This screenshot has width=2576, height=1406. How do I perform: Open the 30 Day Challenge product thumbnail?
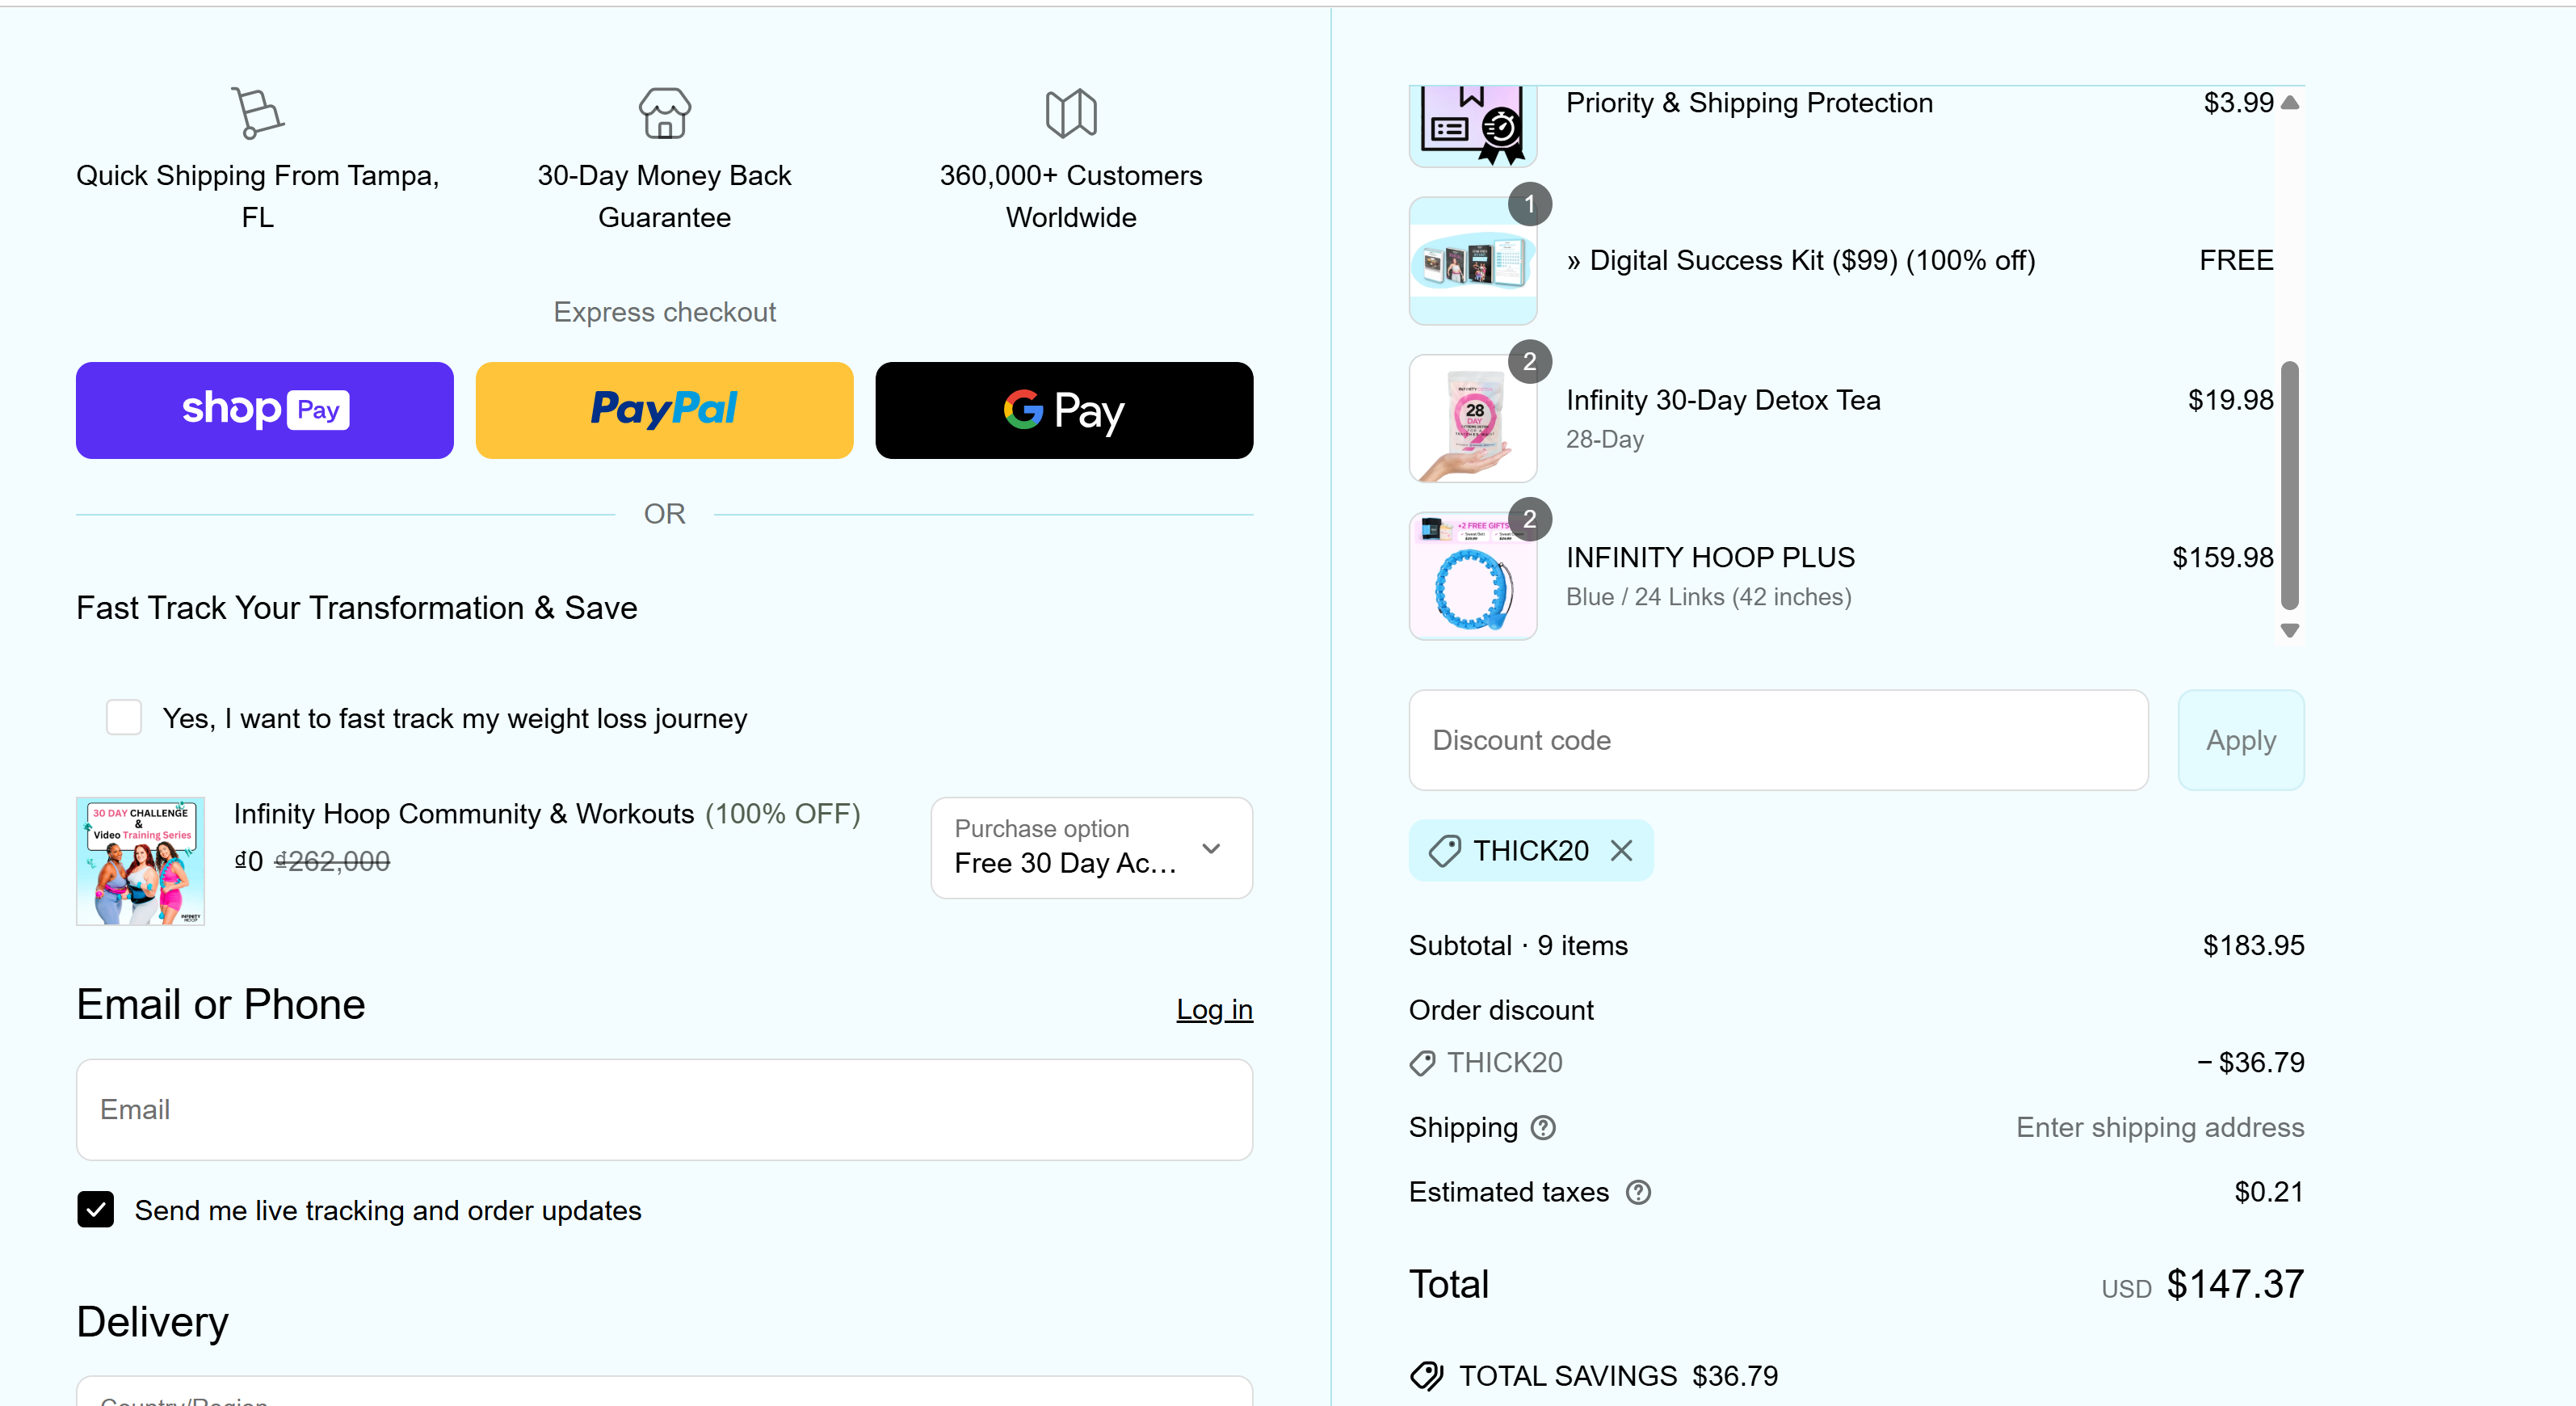click(x=141, y=861)
